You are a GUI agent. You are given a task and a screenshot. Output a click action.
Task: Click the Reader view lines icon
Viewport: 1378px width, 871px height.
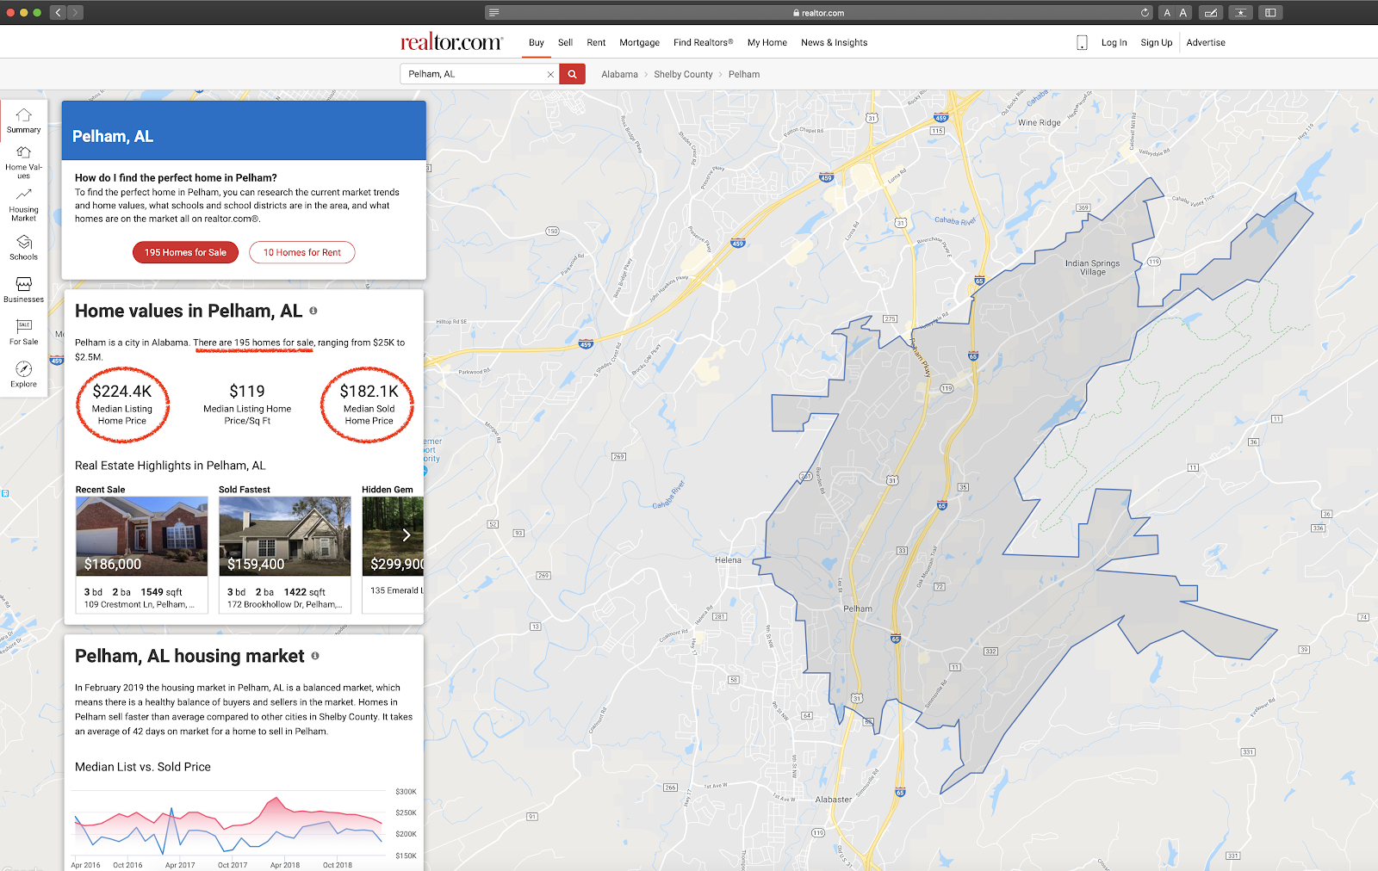(493, 13)
